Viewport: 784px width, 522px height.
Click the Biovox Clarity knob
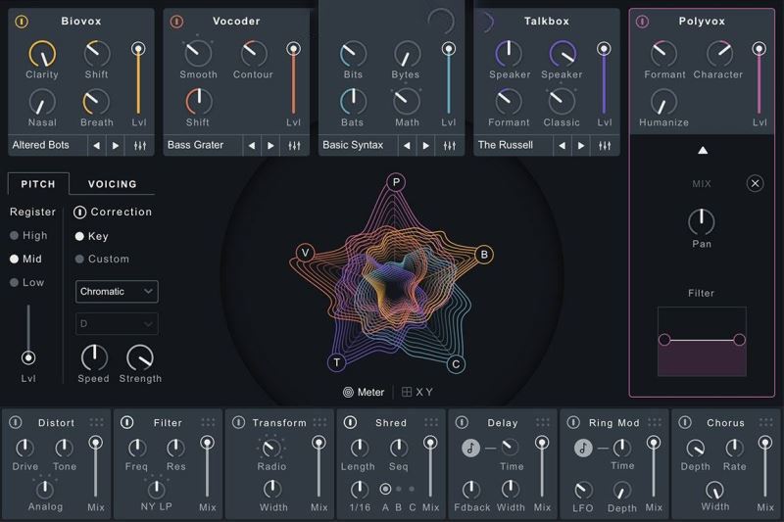[x=42, y=54]
